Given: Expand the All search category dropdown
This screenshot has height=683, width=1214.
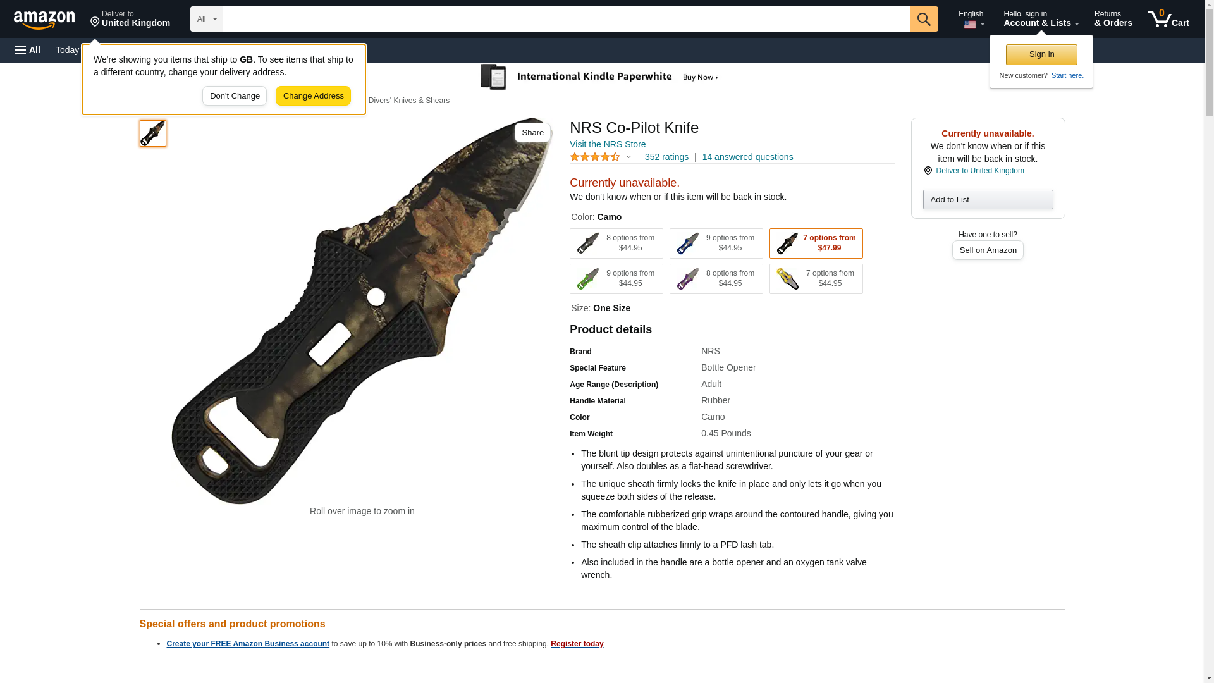Looking at the screenshot, I should pyautogui.click(x=206, y=19).
